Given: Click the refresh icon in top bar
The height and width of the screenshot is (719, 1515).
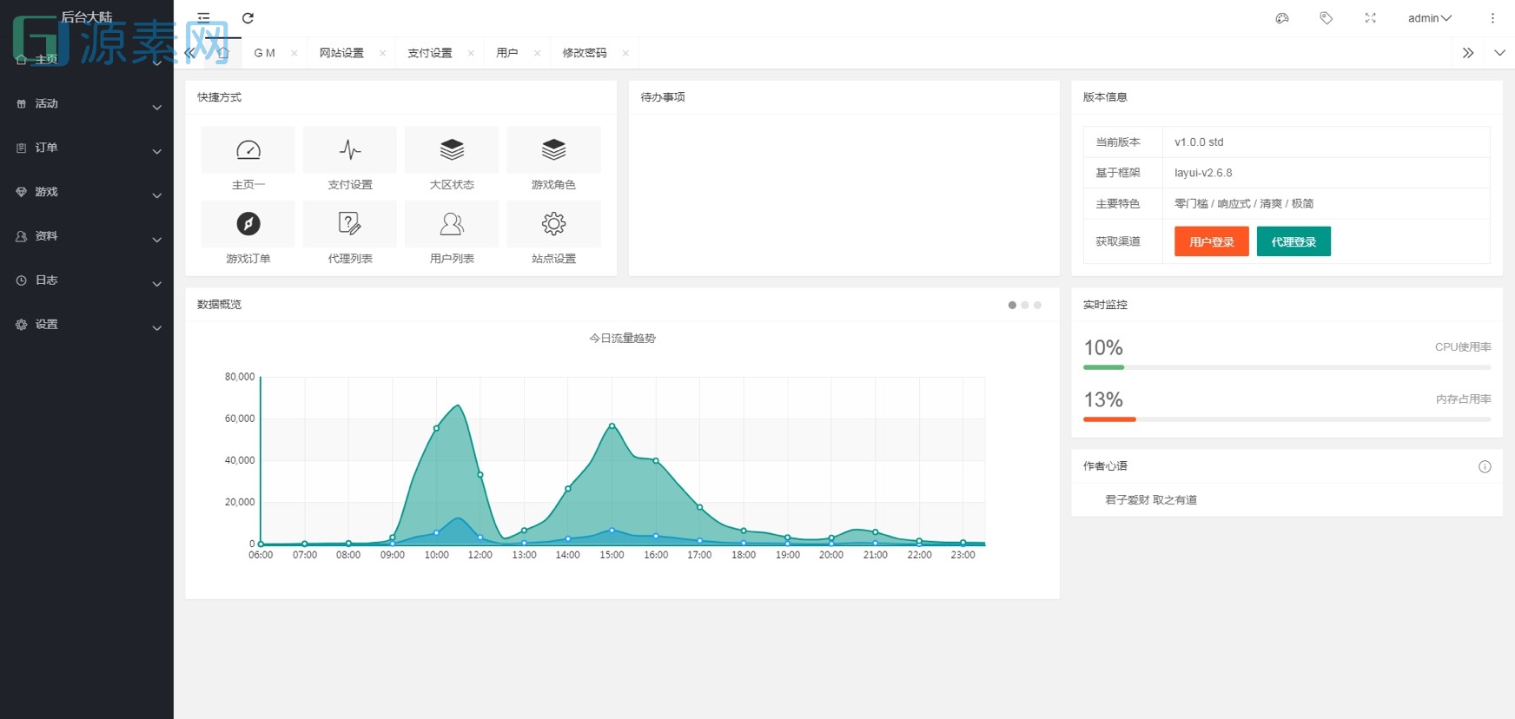Looking at the screenshot, I should pyautogui.click(x=248, y=18).
